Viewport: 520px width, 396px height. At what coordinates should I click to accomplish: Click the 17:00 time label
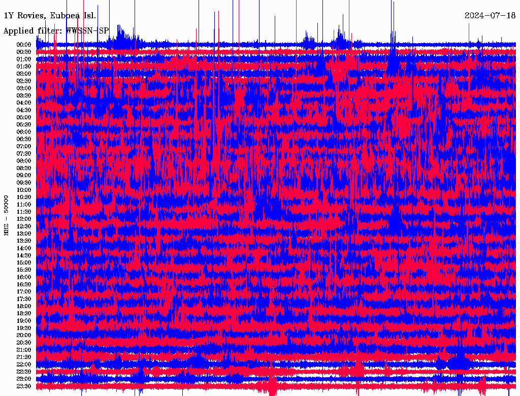coord(24,291)
